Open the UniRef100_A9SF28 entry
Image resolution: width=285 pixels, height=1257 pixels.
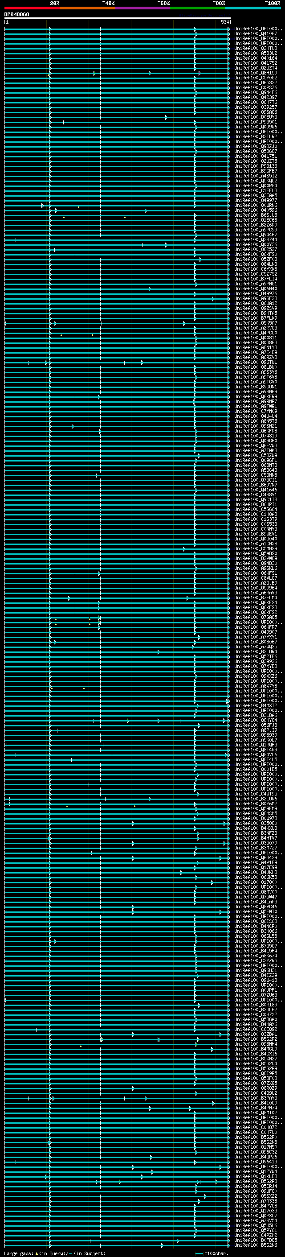click(x=256, y=299)
